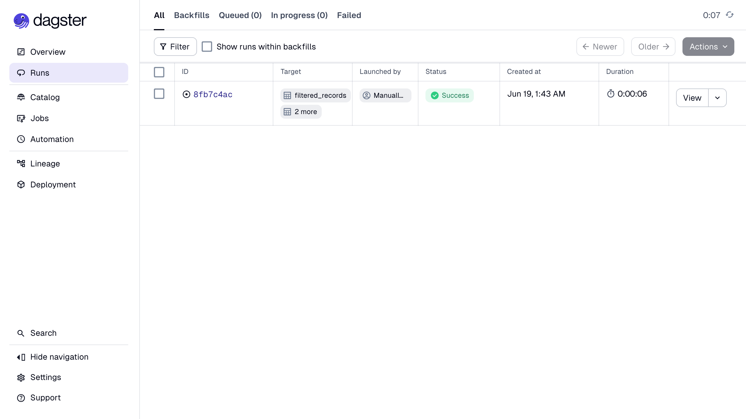746x419 pixels.
Task: Open the Settings gear icon
Action: tap(21, 377)
